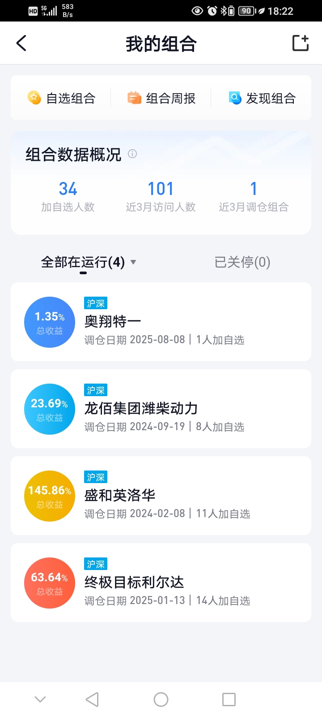Viewport: 322px width, 717px height.
Task: Open 龙佰集团潍柴动力 portfolio
Action: point(161,409)
